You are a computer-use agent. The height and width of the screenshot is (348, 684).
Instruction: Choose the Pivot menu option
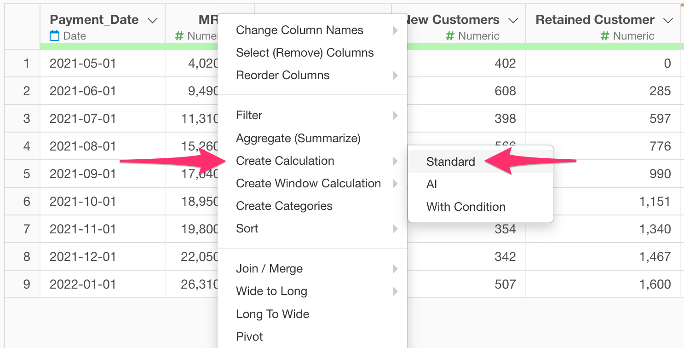coord(249,336)
